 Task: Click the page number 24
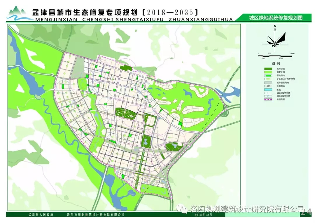306,212
